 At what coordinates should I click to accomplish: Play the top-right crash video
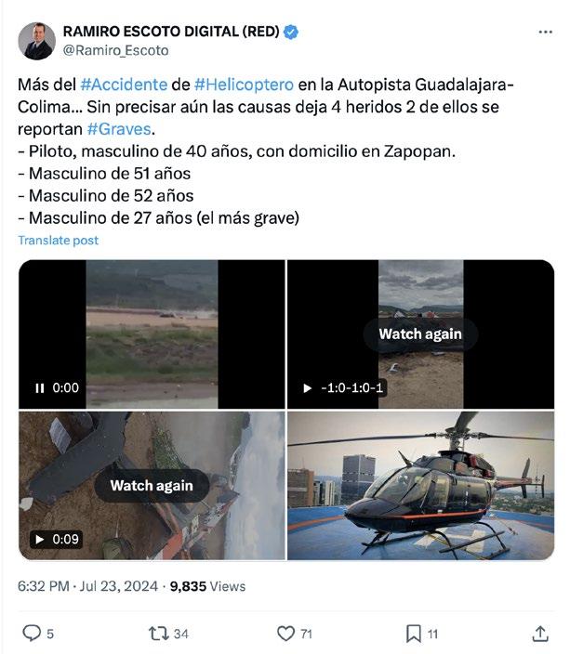coord(308,388)
